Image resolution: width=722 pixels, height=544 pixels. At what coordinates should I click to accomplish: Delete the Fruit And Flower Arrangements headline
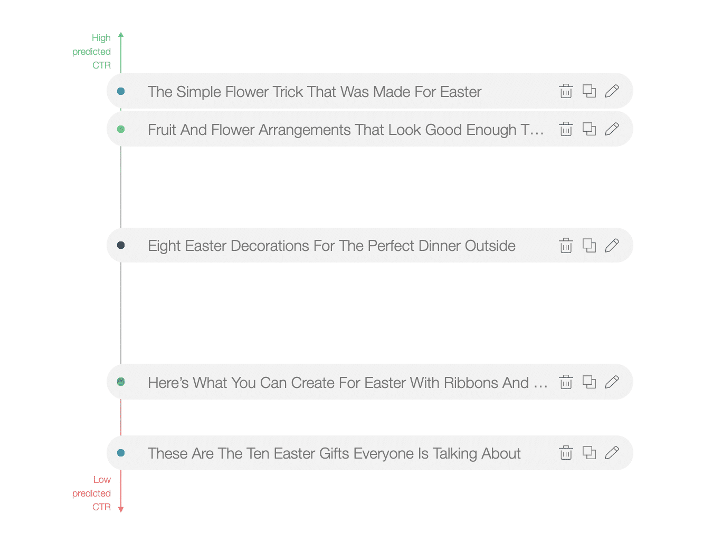(x=566, y=129)
